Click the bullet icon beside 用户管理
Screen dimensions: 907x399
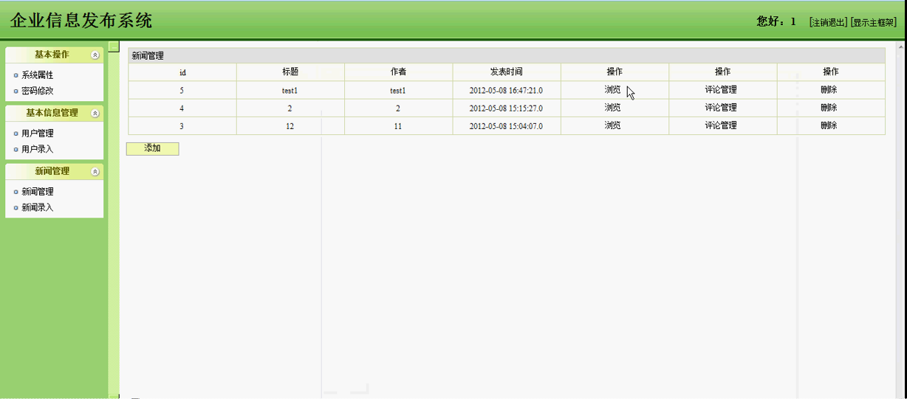[x=16, y=133]
